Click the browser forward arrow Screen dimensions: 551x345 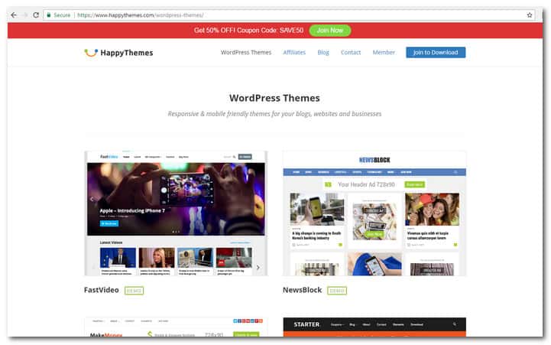pyautogui.click(x=24, y=15)
